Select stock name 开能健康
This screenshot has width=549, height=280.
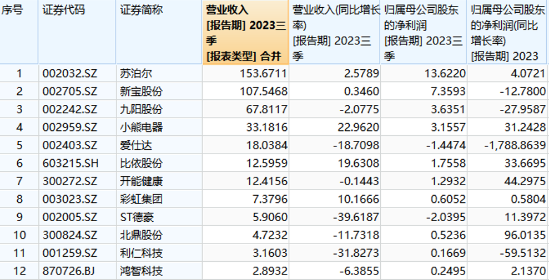(x=142, y=181)
